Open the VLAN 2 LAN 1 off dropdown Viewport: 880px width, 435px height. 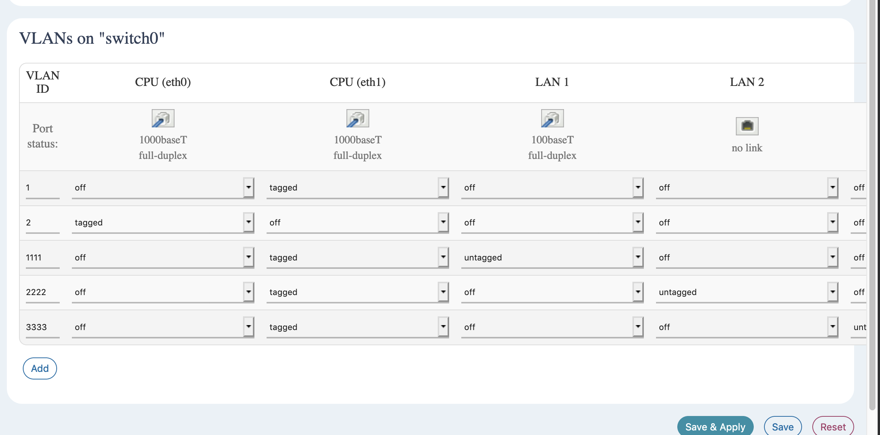(x=552, y=222)
